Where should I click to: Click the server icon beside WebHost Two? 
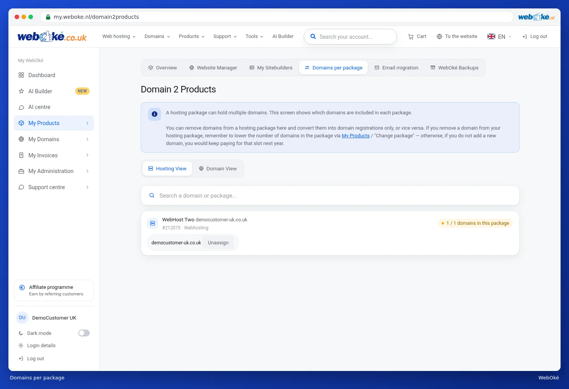[x=153, y=223]
